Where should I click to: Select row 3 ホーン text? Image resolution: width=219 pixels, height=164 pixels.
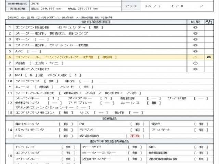click(x=32, y=39)
